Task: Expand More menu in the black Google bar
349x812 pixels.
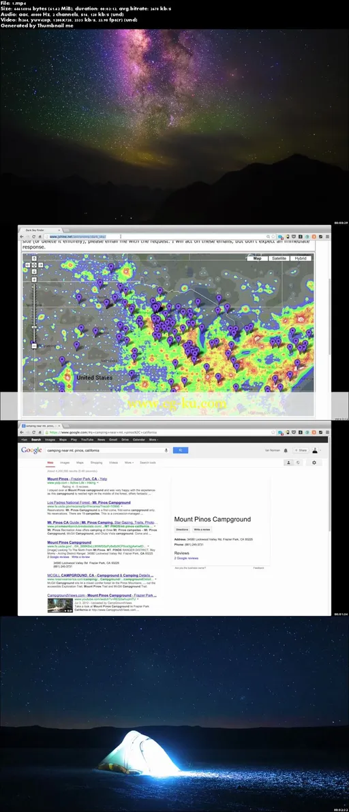Action: click(x=153, y=439)
